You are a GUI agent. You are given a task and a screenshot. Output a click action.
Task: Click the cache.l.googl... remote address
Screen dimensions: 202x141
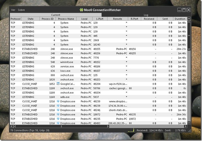coord(118,88)
